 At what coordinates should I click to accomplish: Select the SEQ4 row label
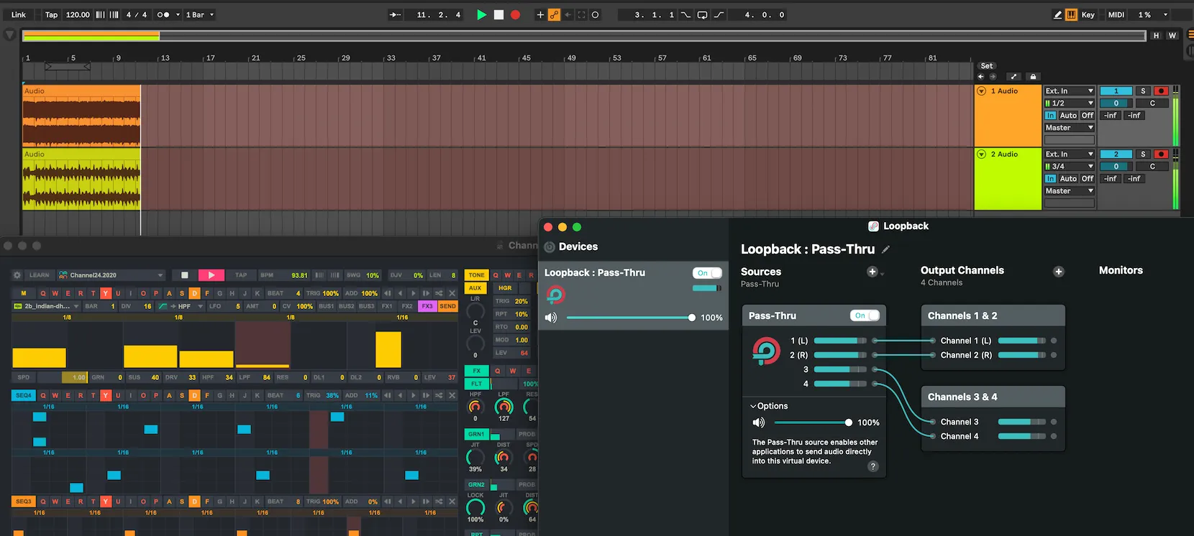point(24,395)
